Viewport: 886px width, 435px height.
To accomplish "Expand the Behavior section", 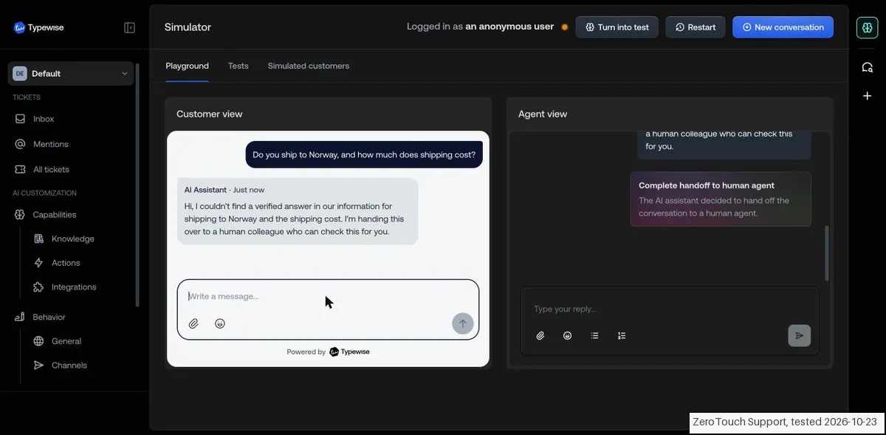I will point(49,317).
